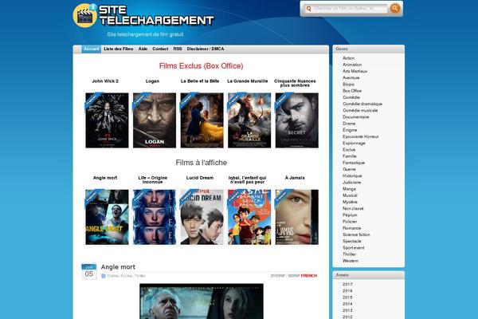The image size is (478, 319).
Task: Select the Thriller genre in sidebar
Action: (350, 254)
